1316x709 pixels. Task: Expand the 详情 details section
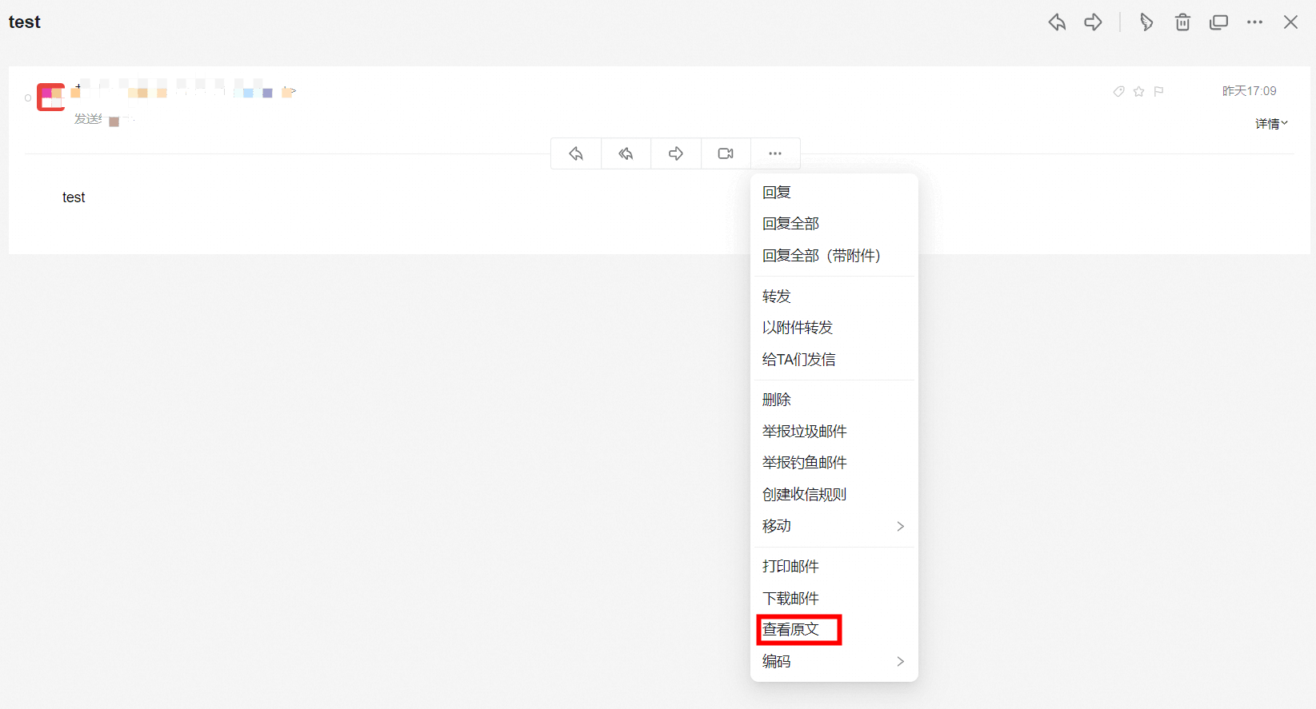pos(1271,124)
